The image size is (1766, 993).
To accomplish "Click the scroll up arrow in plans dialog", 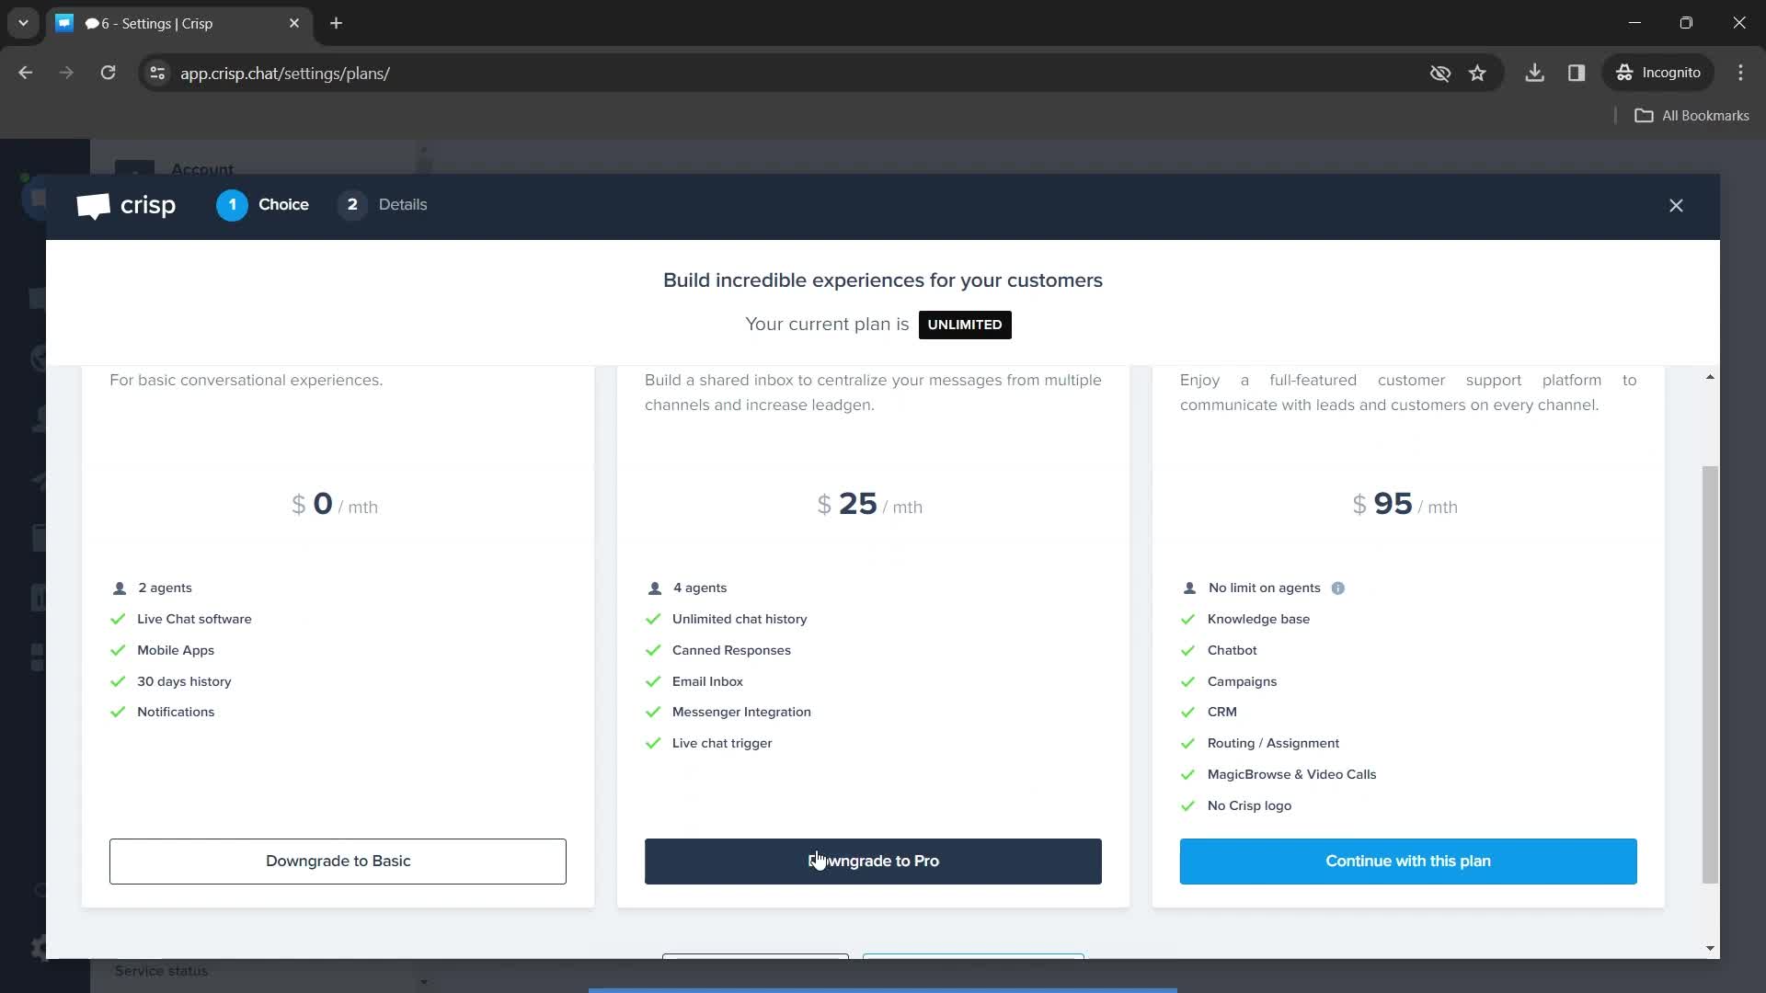I will tap(1710, 377).
